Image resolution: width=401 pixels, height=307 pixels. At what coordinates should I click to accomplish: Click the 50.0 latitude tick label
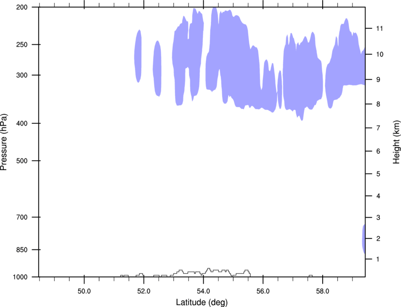coord(84,290)
